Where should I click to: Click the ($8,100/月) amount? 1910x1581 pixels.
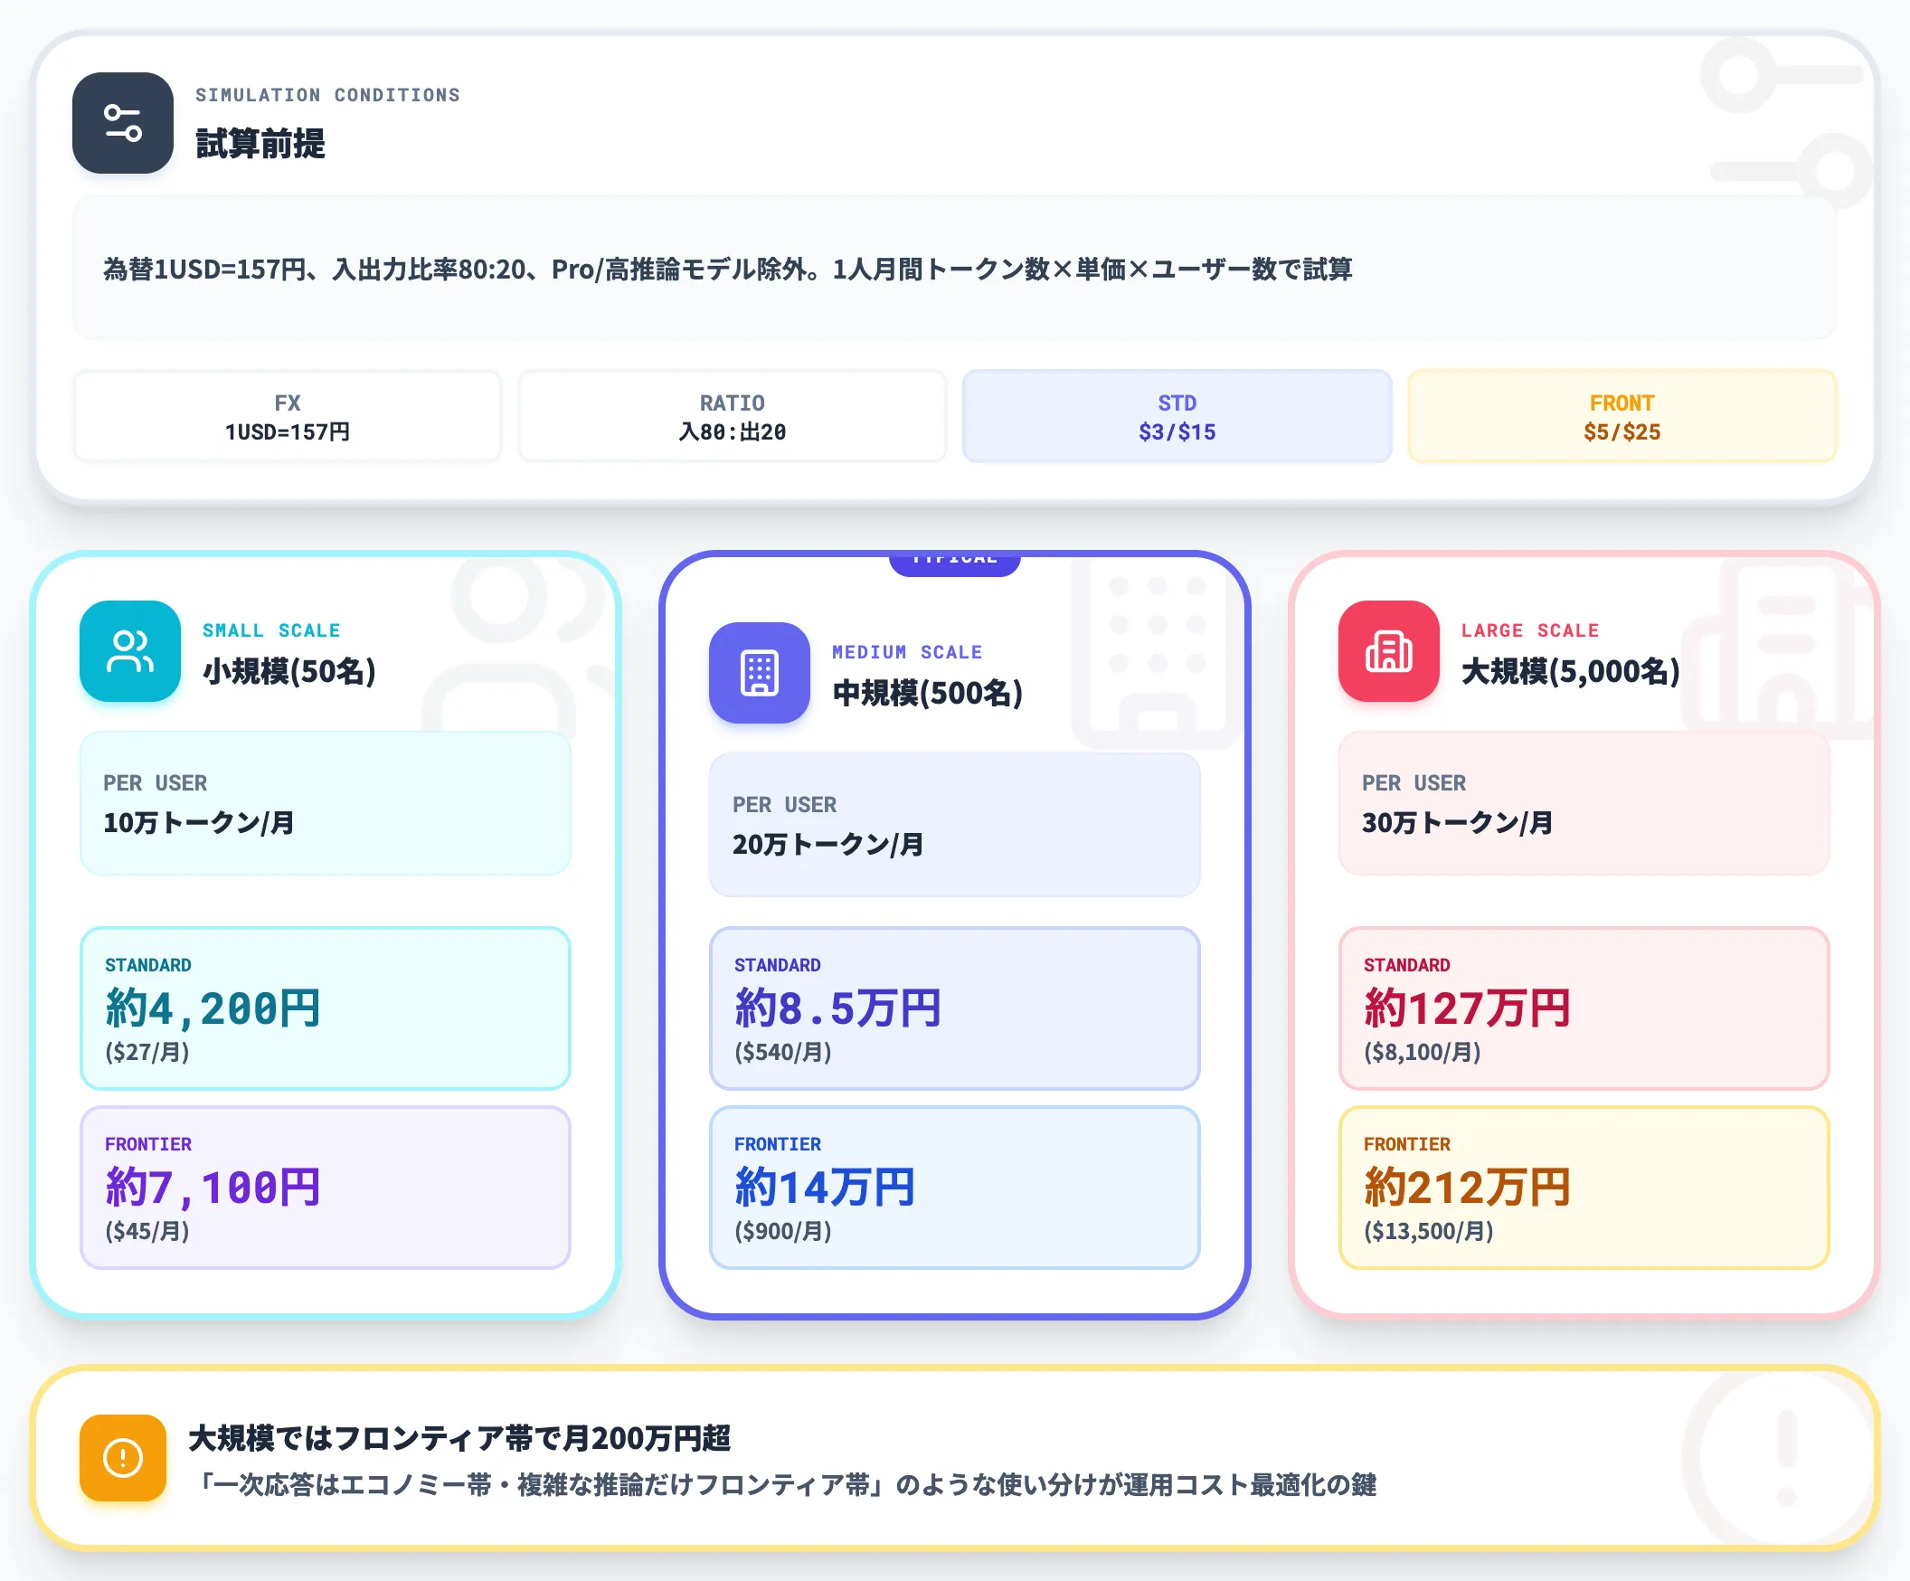click(1423, 1053)
